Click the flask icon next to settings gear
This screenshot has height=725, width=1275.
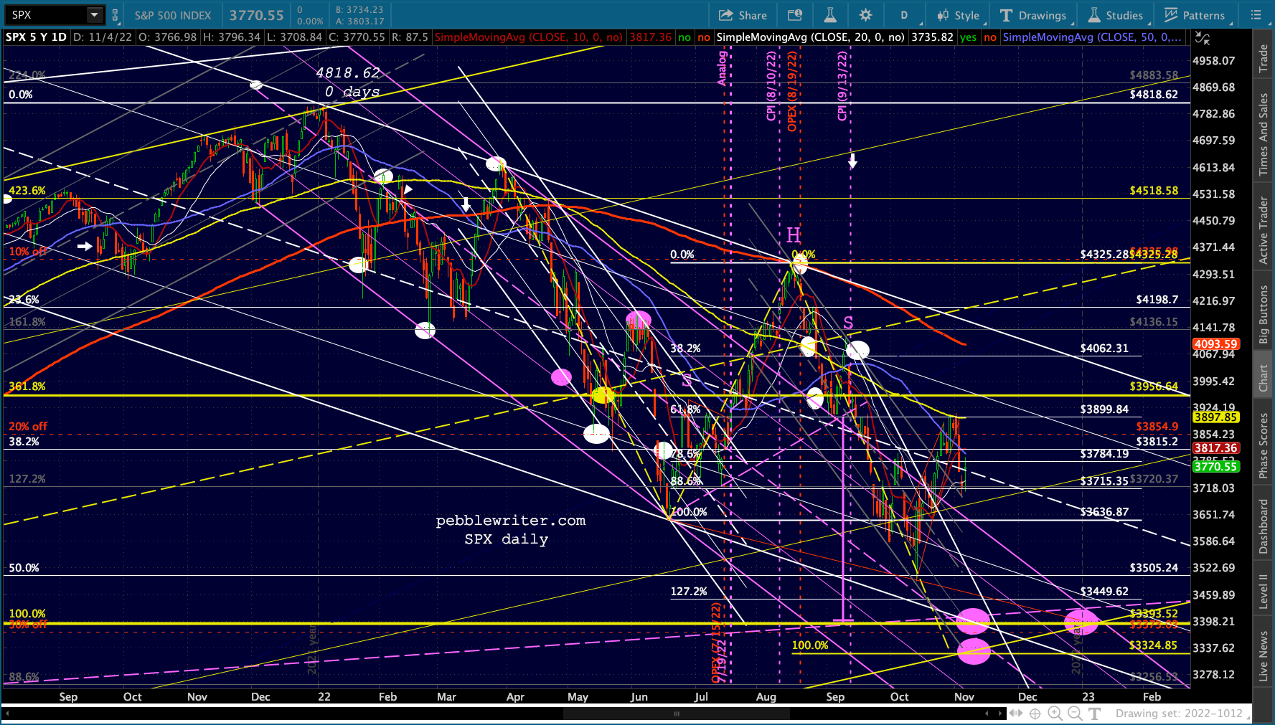coord(830,15)
